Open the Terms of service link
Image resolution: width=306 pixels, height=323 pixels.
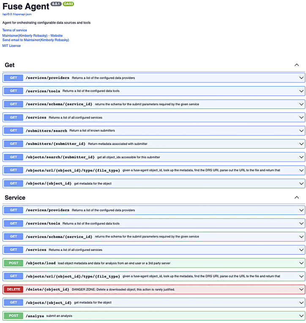(15, 30)
